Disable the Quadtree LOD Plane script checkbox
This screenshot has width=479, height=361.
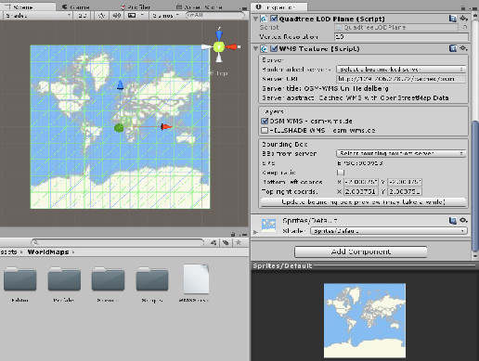274,19
